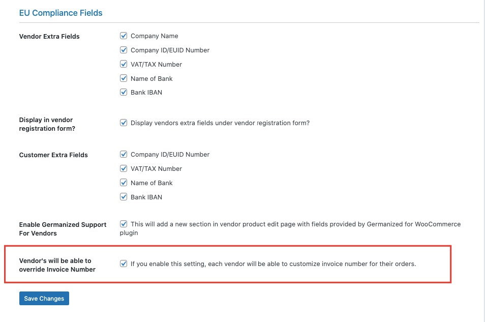Click the Vendor Extra Fields label
Image resolution: width=485 pixels, height=322 pixels.
(x=49, y=37)
